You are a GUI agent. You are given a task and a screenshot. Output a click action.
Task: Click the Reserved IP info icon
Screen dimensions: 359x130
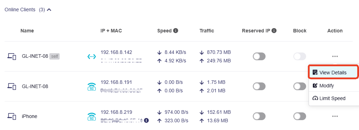click(x=274, y=31)
